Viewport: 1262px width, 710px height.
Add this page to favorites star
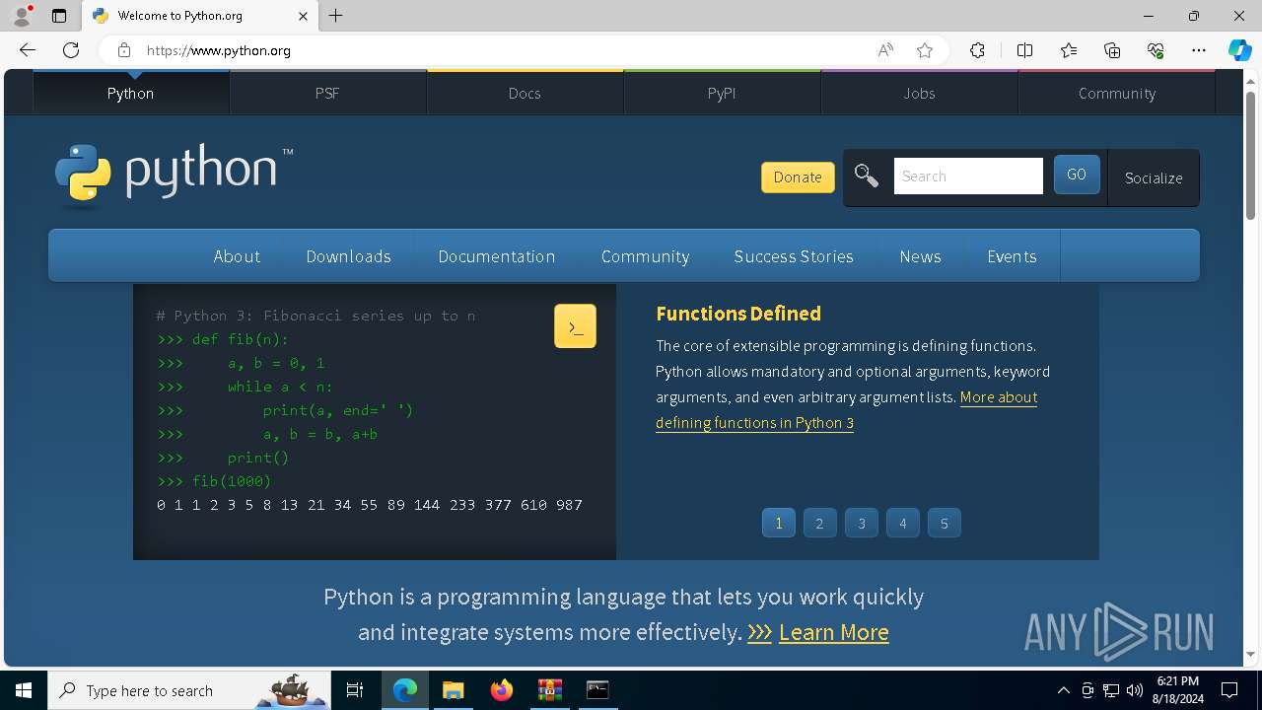point(924,50)
